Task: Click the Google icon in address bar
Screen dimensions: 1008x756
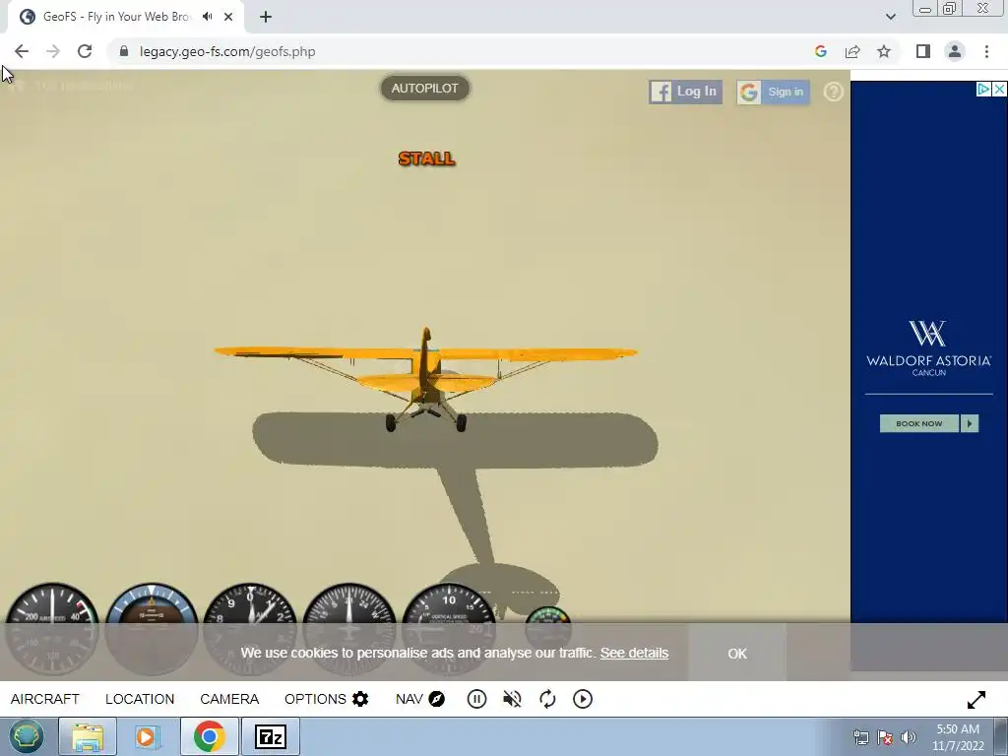Action: coord(820,51)
